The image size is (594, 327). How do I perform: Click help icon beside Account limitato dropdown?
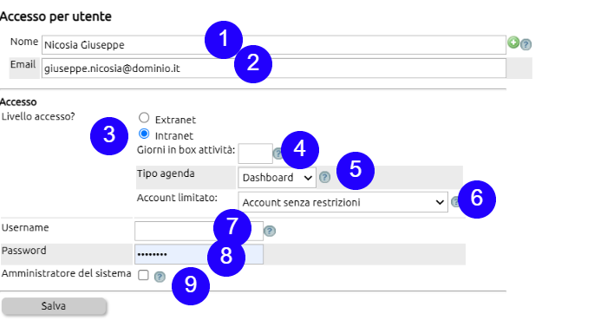[x=455, y=202]
